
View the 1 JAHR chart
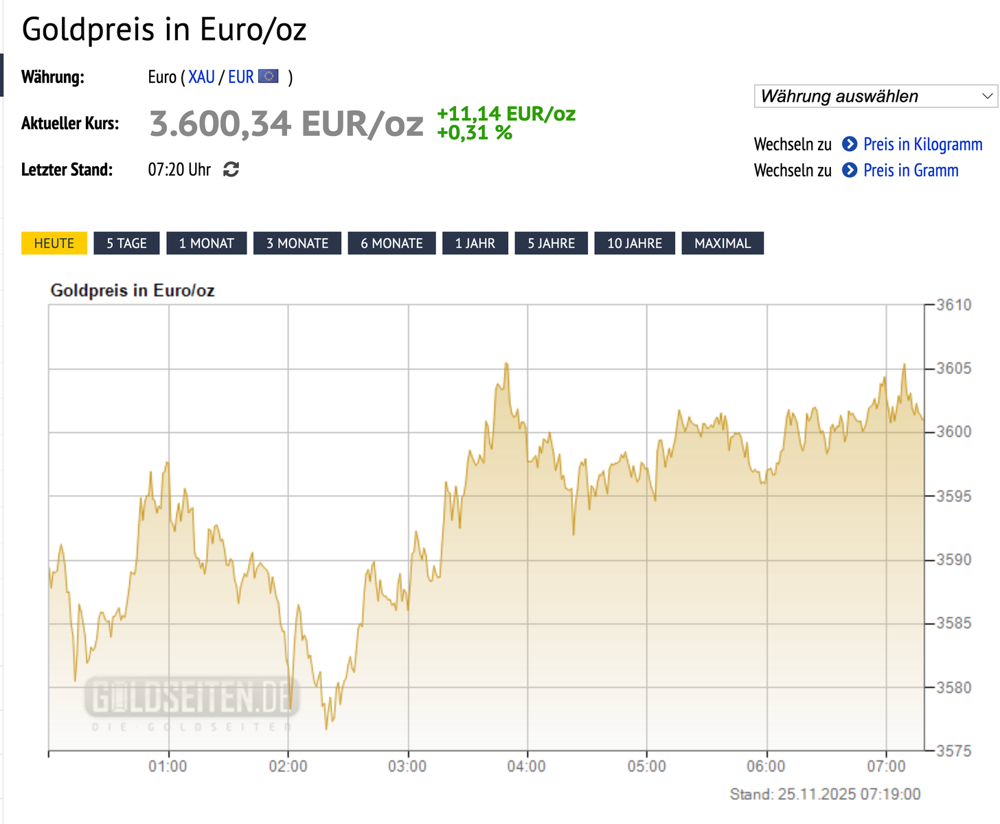475,243
